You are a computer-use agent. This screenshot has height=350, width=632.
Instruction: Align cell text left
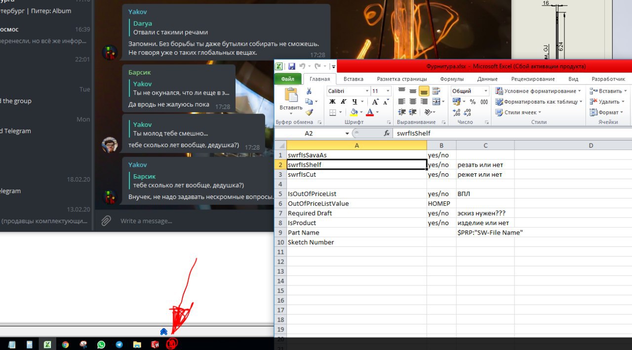coord(402,102)
